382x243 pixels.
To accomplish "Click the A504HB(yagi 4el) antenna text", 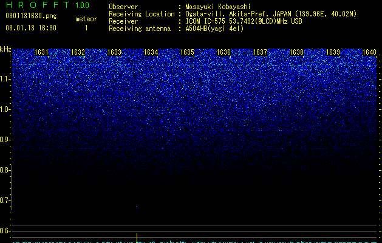I will [214, 29].
